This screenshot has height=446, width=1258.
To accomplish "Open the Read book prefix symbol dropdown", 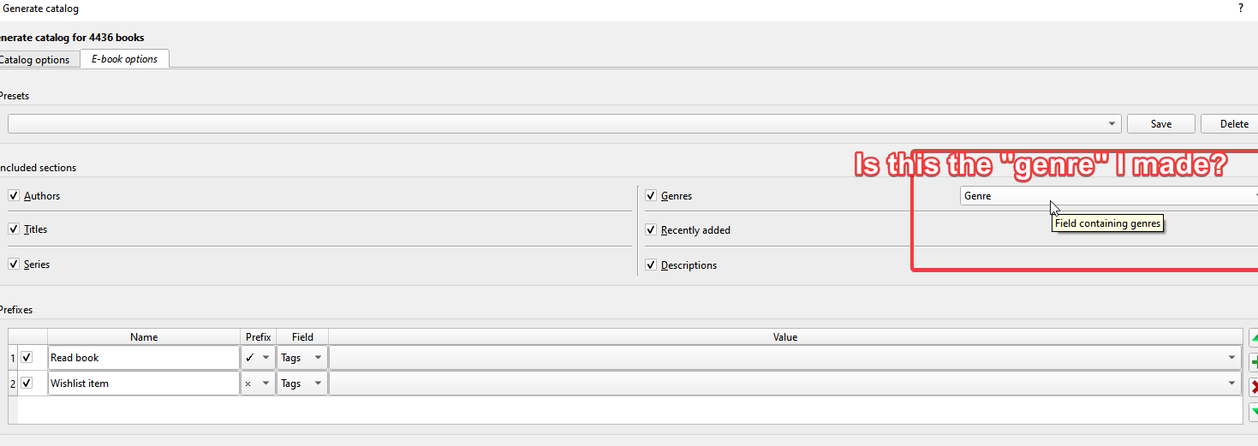I will point(265,358).
